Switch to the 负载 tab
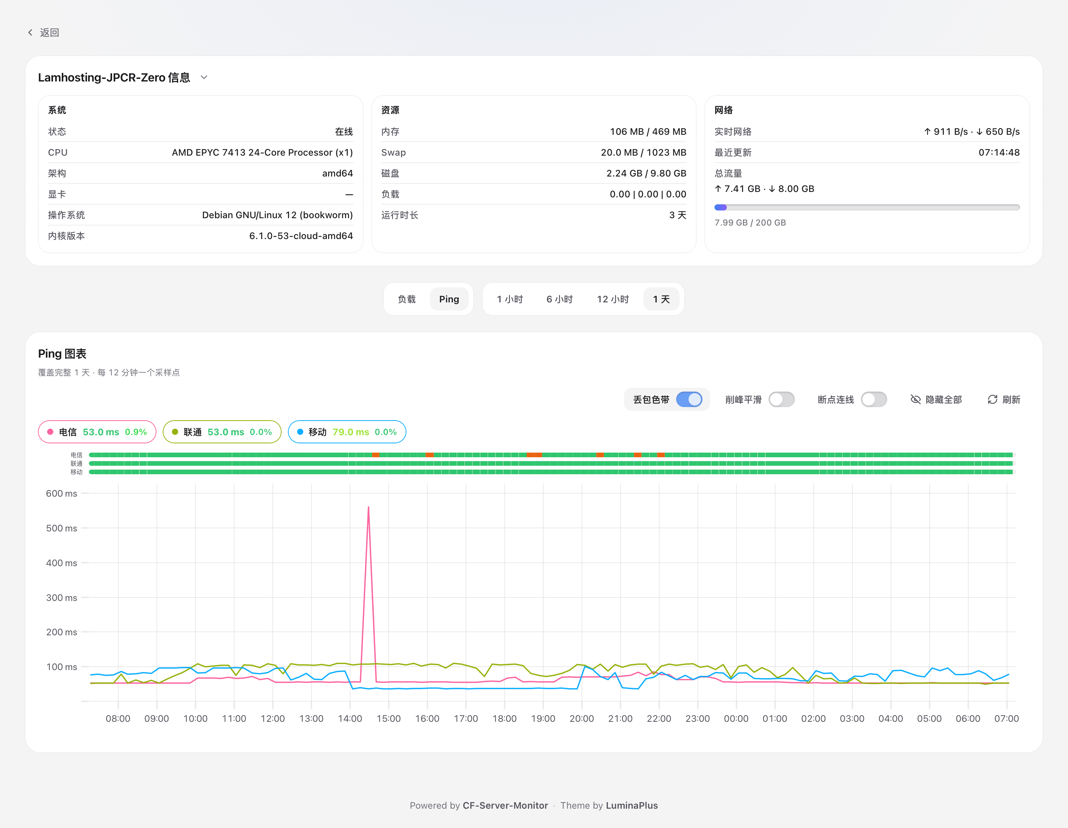Screen dimensions: 1068x828 click(406, 299)
